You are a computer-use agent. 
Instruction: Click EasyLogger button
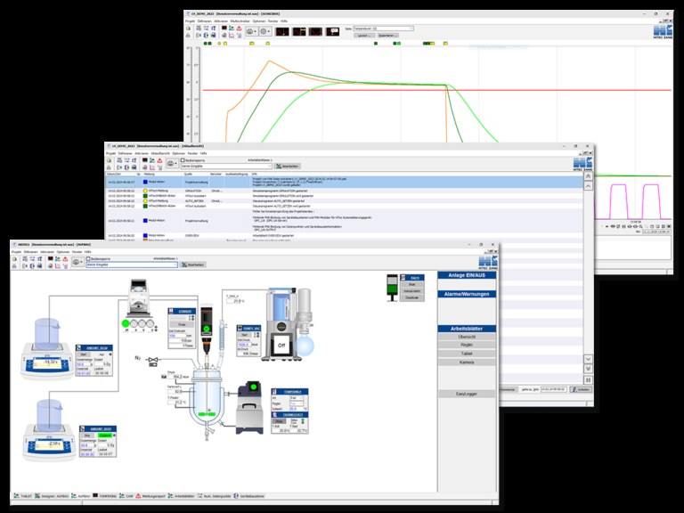pos(467,394)
